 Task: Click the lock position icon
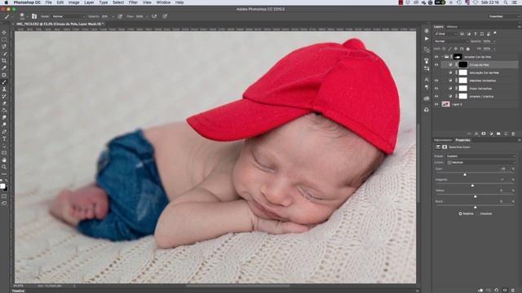coord(456,49)
